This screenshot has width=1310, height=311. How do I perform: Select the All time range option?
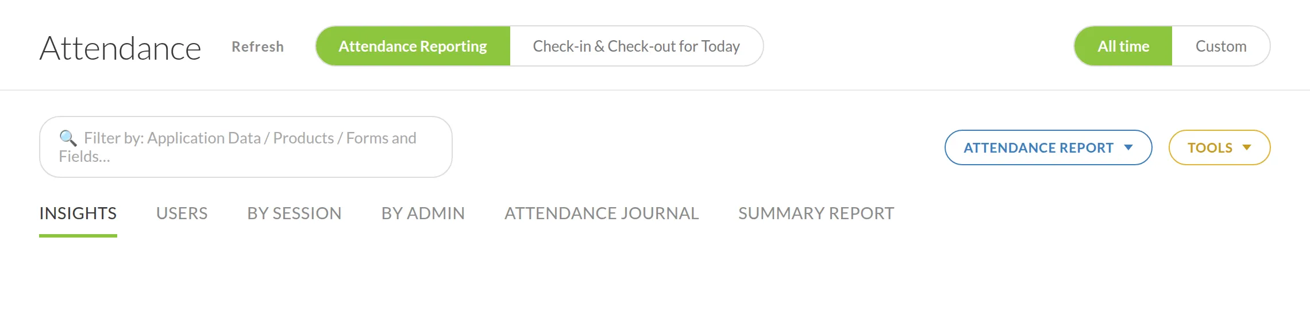point(1123,46)
